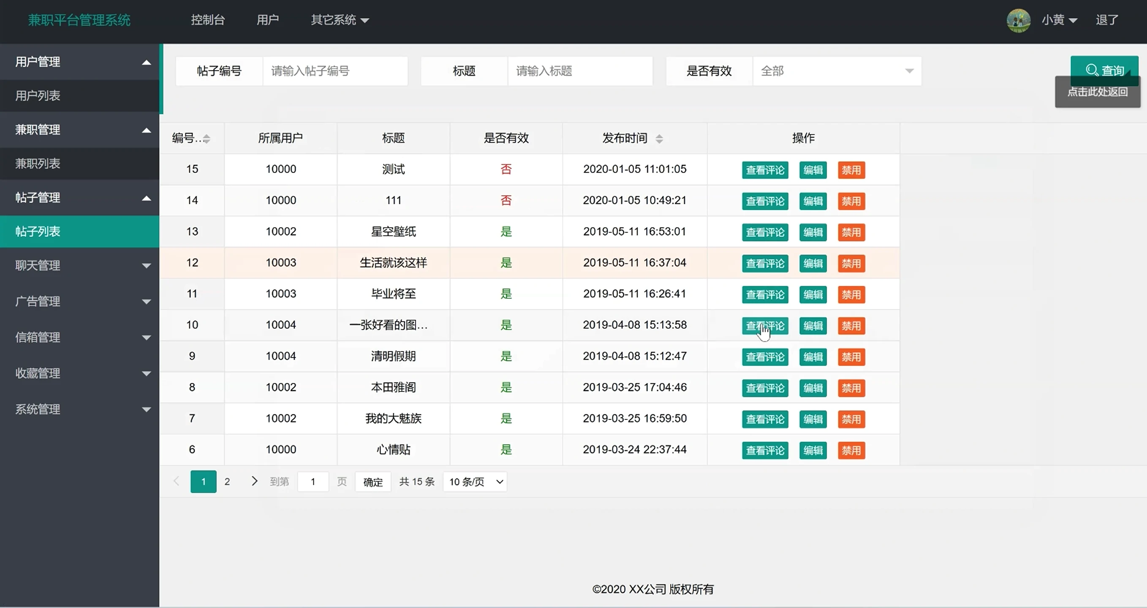Click previous page arrow in pagination
This screenshot has height=608, width=1147.
[x=177, y=481]
